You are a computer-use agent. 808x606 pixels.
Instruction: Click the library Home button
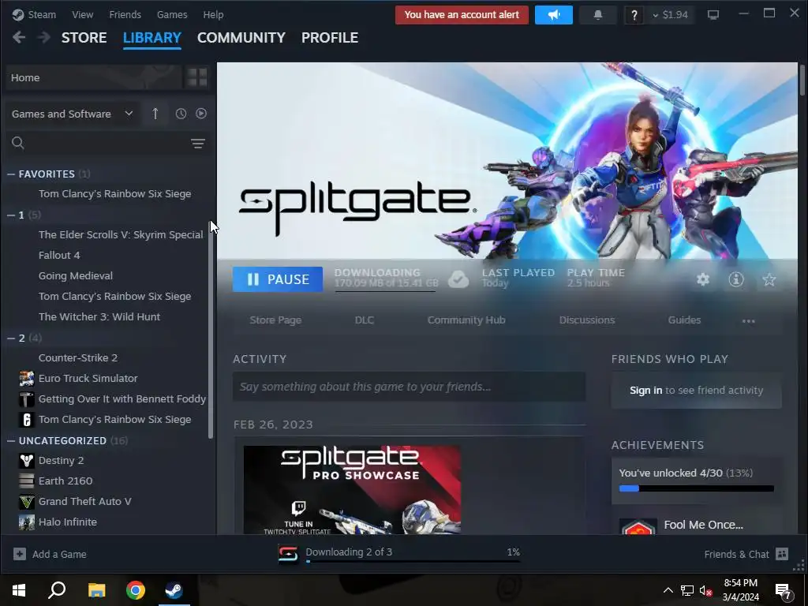[x=94, y=78]
